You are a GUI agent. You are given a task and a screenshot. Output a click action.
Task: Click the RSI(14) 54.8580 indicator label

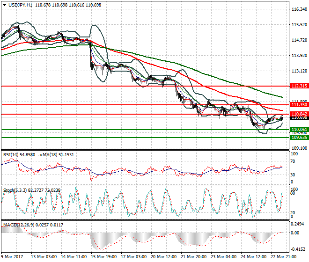coord(19,155)
